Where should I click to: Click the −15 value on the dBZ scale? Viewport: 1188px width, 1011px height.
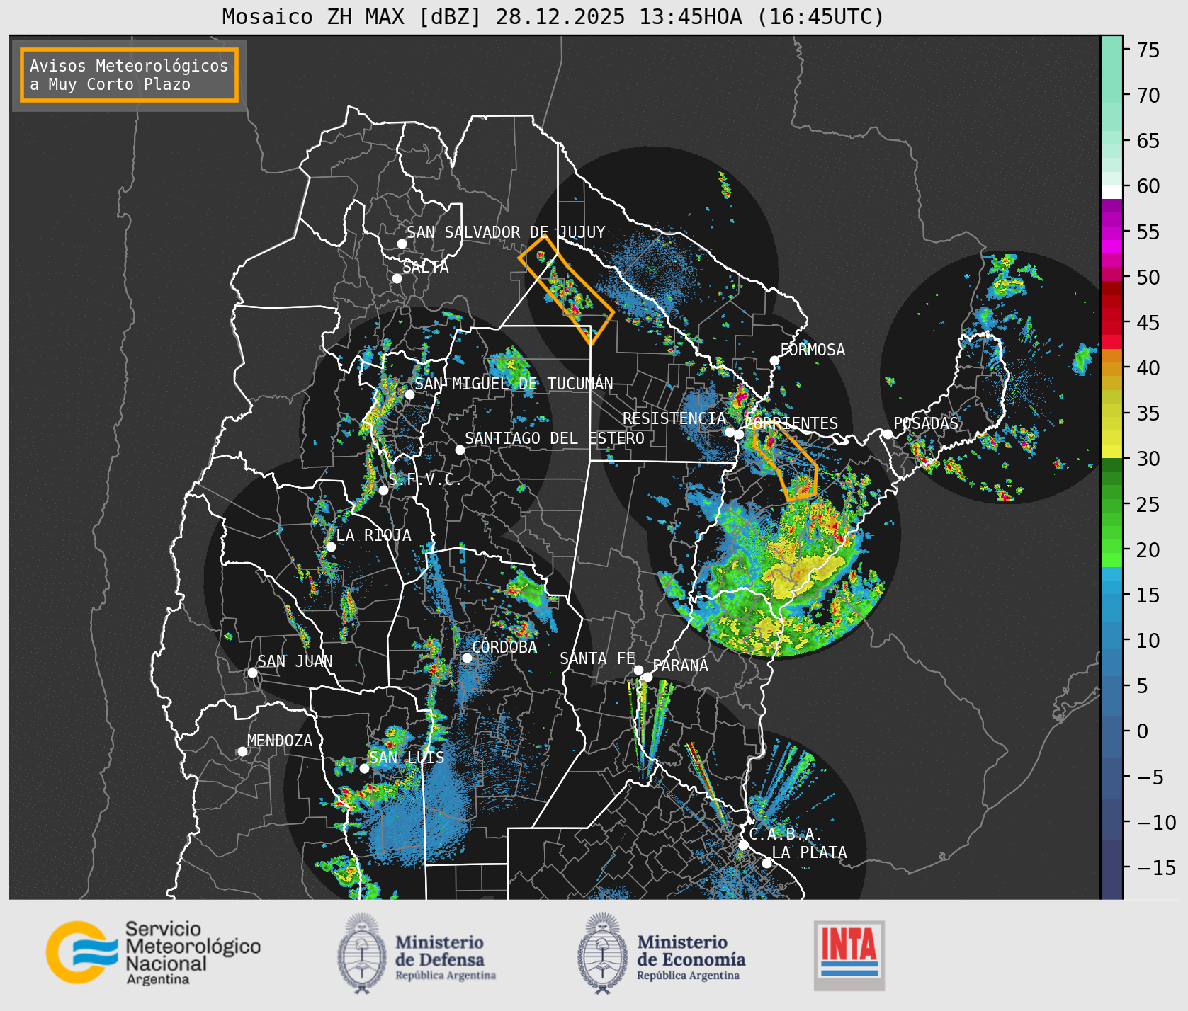point(1156,868)
